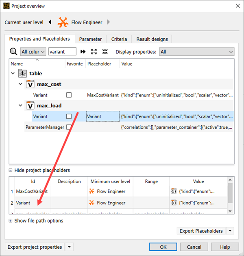Open the Display properties dropdown
Viewport: 244px width, 256px height.
point(197,52)
